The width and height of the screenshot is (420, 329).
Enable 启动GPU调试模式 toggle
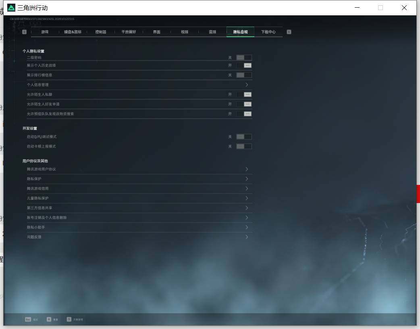(x=244, y=137)
